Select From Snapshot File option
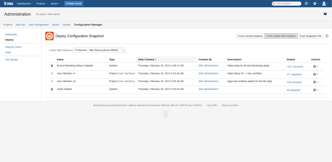The image size is (332, 162). point(310,36)
